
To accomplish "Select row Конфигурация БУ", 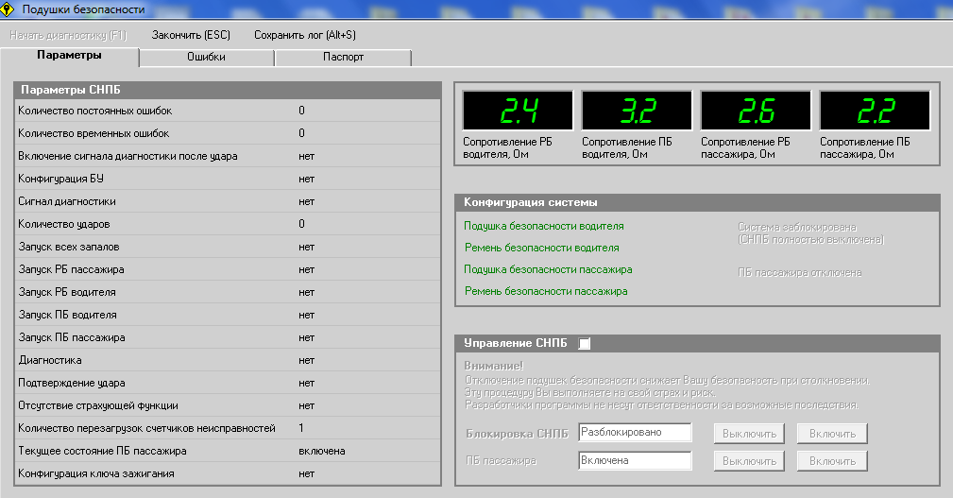I will [228, 179].
